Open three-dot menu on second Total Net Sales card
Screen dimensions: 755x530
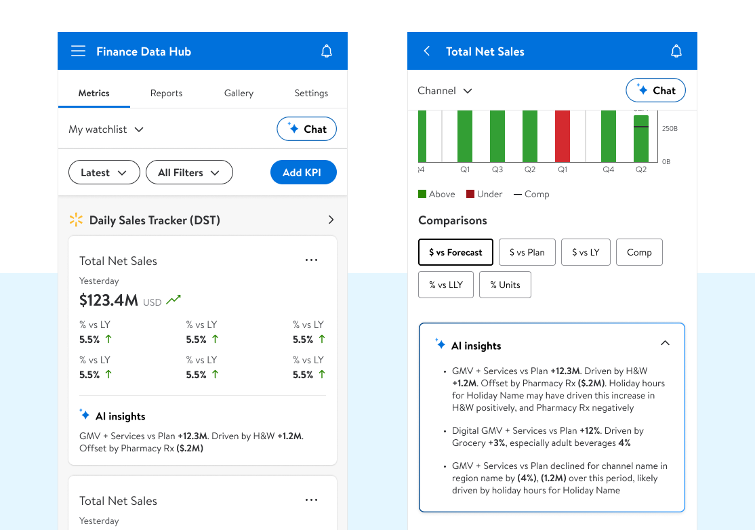coord(311,500)
